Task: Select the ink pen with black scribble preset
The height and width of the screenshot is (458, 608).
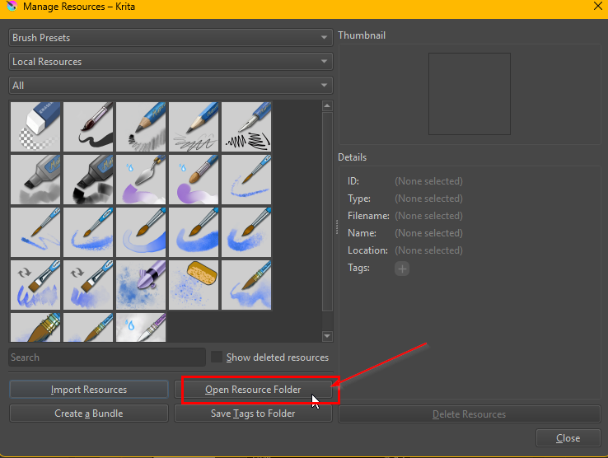Action: click(x=246, y=127)
